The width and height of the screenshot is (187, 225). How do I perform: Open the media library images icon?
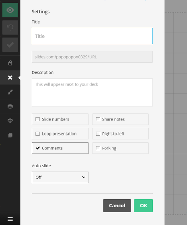pyautogui.click(x=10, y=135)
